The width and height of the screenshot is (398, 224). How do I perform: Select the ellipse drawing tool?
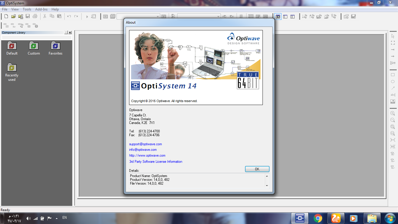click(393, 81)
